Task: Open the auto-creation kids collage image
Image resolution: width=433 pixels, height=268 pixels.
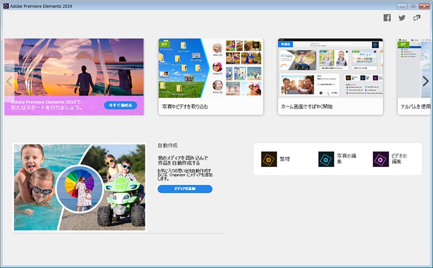Action: (x=80, y=187)
